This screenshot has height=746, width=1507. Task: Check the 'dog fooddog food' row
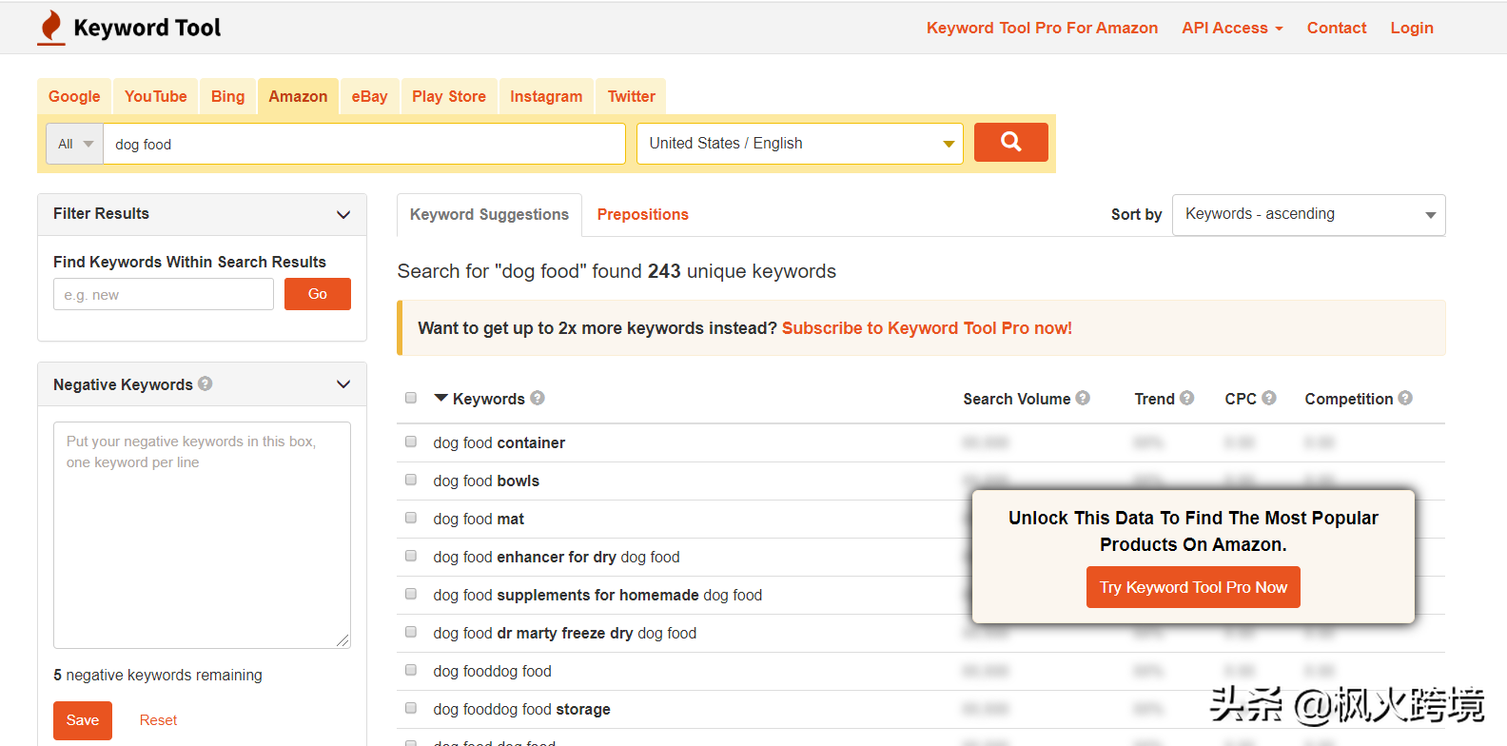tap(411, 670)
